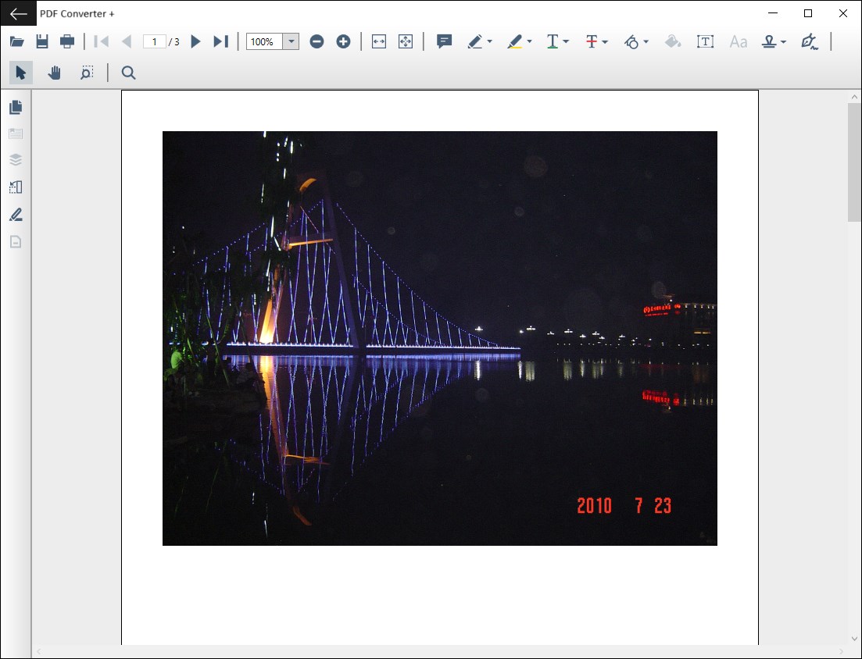
Task: Zoom out with the minus button
Action: click(317, 41)
